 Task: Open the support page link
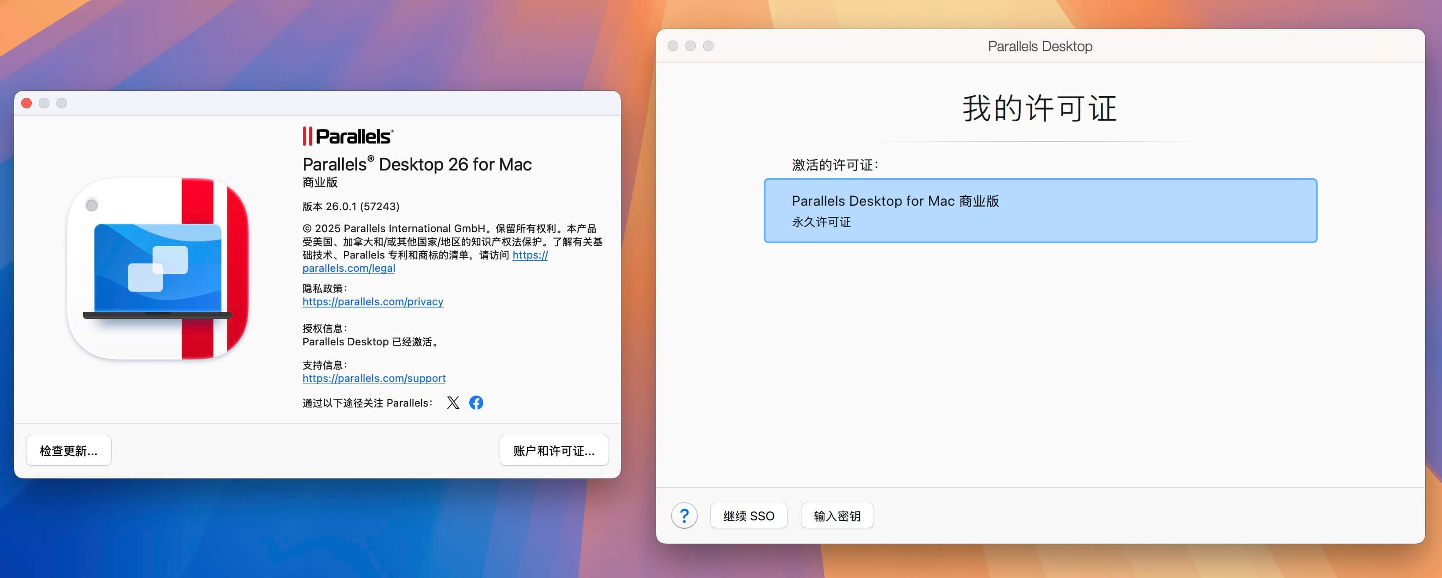[374, 378]
